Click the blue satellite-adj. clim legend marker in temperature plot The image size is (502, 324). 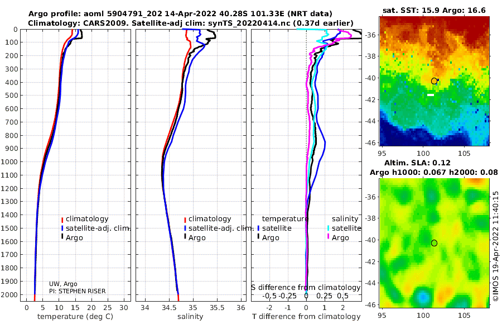tap(62, 228)
